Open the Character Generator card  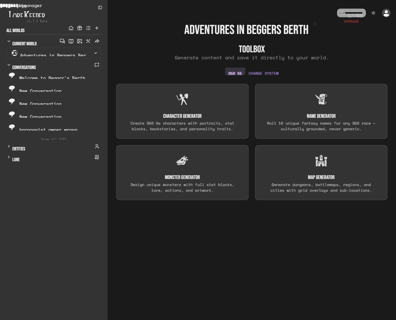tap(182, 111)
